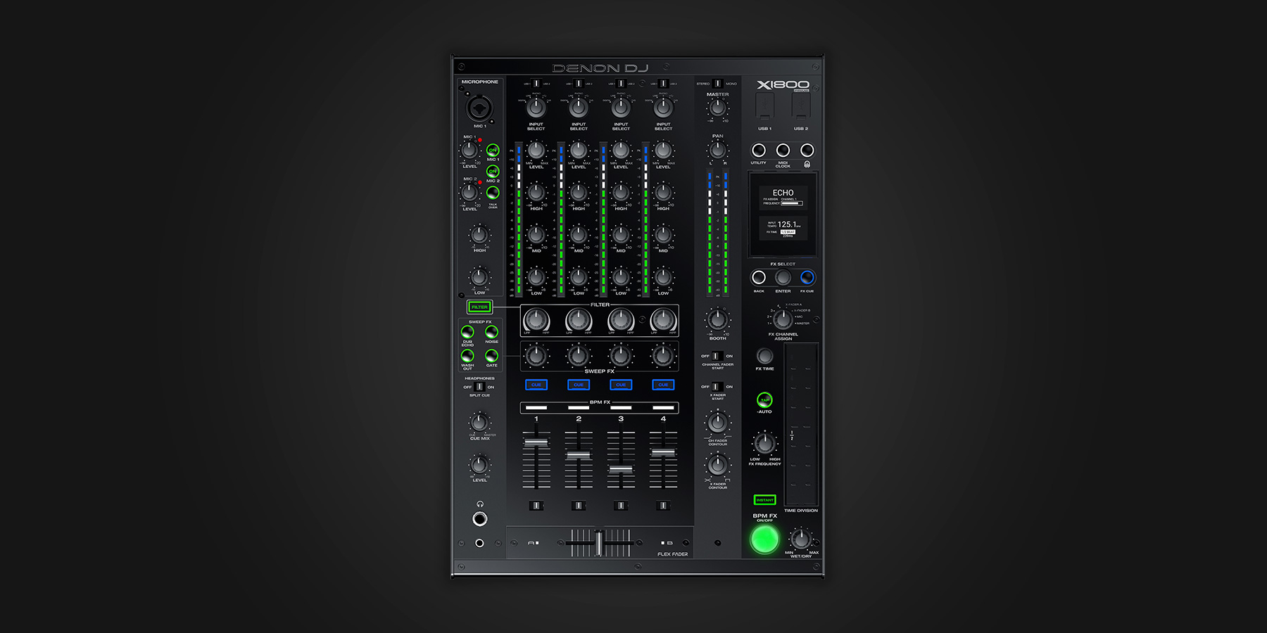Turn the channel 3 Sweep FX knob
Screen dimensions: 1267x633
pos(621,356)
